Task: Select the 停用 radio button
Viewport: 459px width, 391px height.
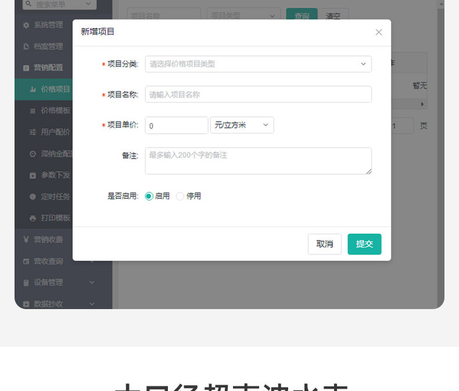Action: click(x=180, y=196)
